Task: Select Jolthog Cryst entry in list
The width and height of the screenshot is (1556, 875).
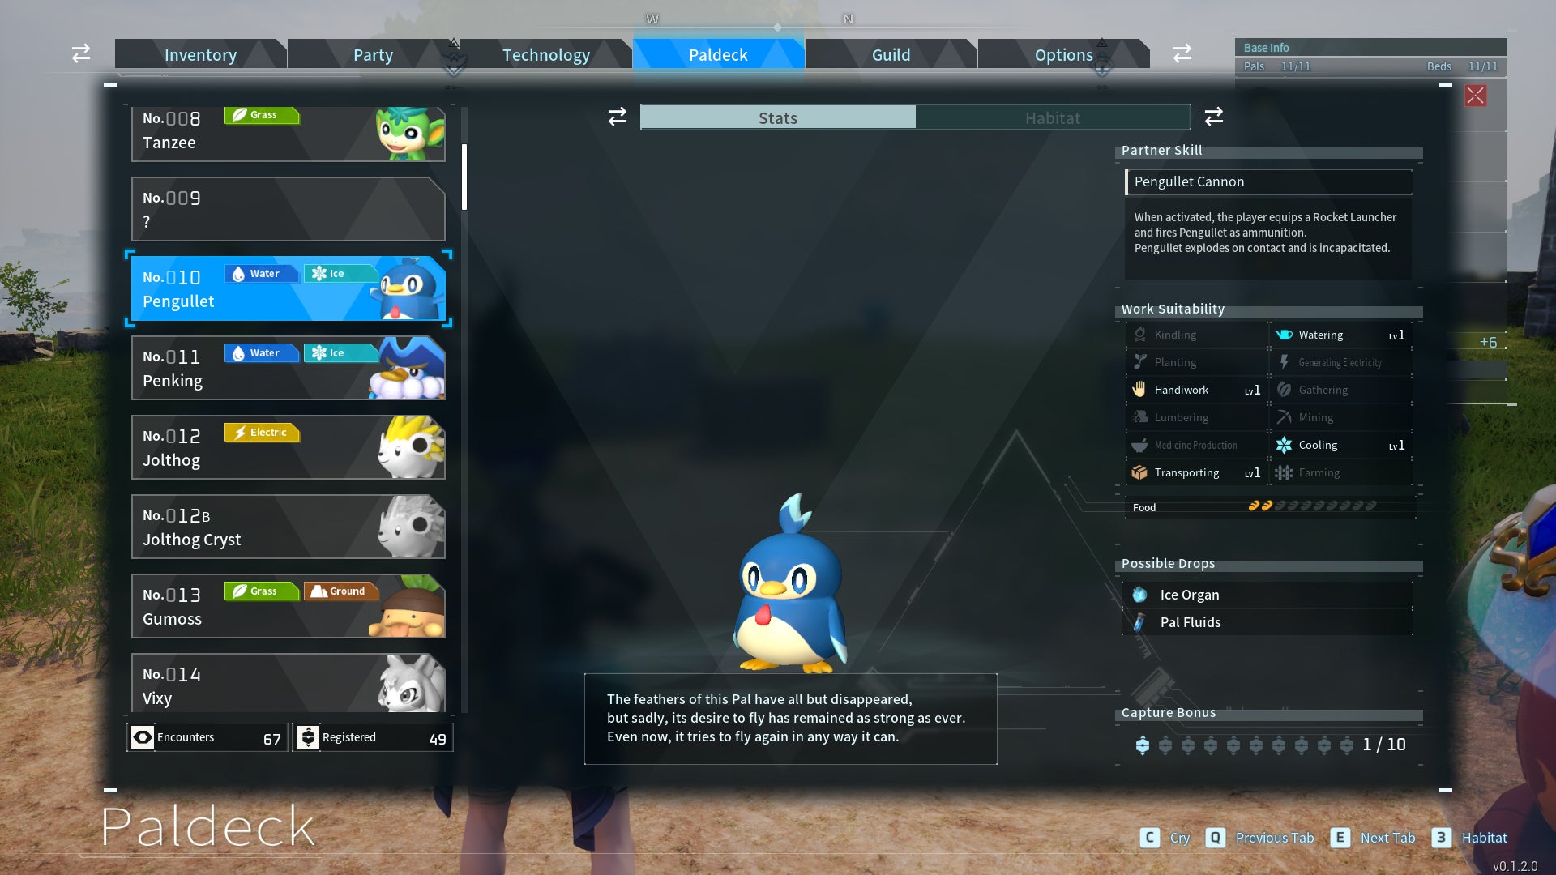Action: (x=288, y=527)
